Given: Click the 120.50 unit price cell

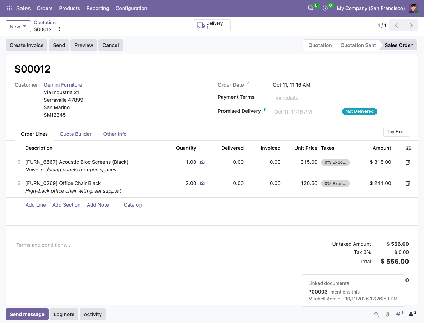Looking at the screenshot, I should tap(309, 183).
